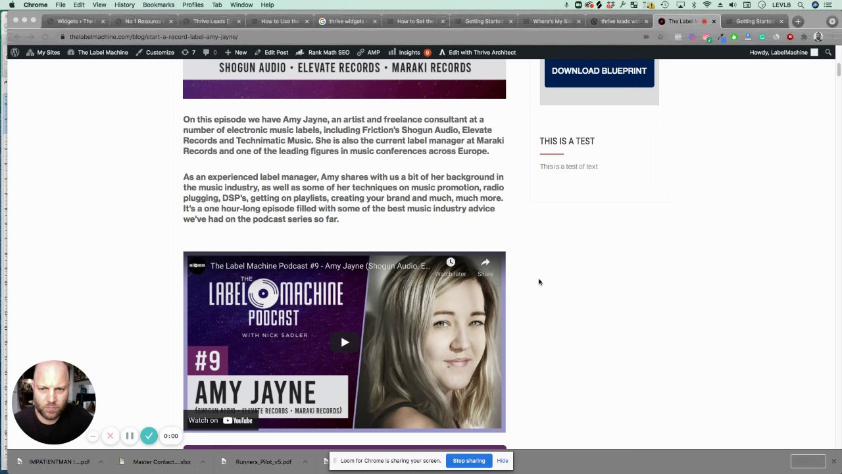Screen dimensions: 842x474
Task: Open comments bubble in admin bar
Action: click(x=209, y=53)
